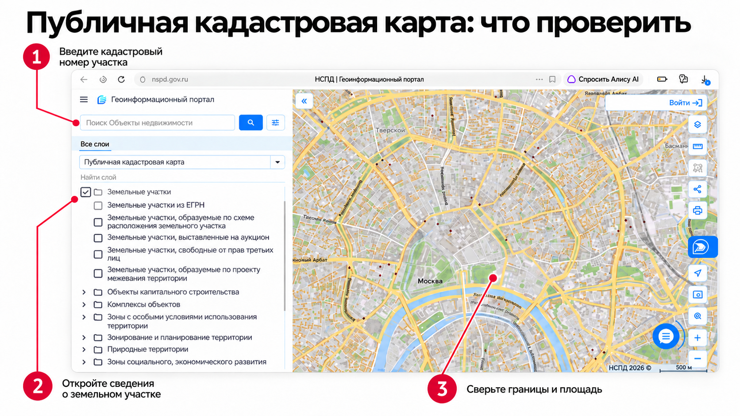Zoom out with the minus button
Screen dimensions: 740x416
pos(698,359)
